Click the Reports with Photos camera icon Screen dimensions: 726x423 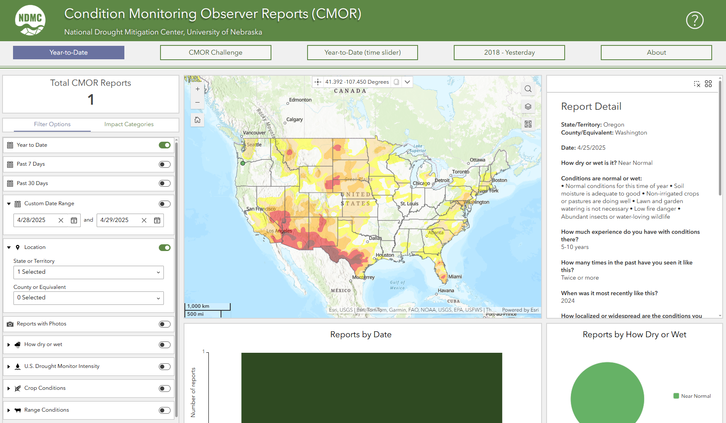(x=10, y=324)
